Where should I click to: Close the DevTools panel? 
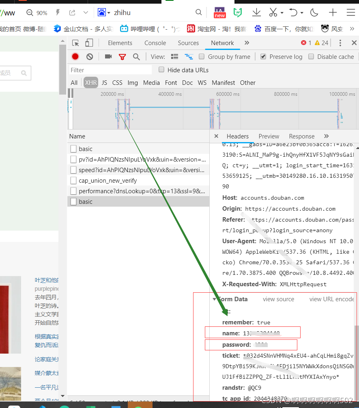[x=354, y=43]
